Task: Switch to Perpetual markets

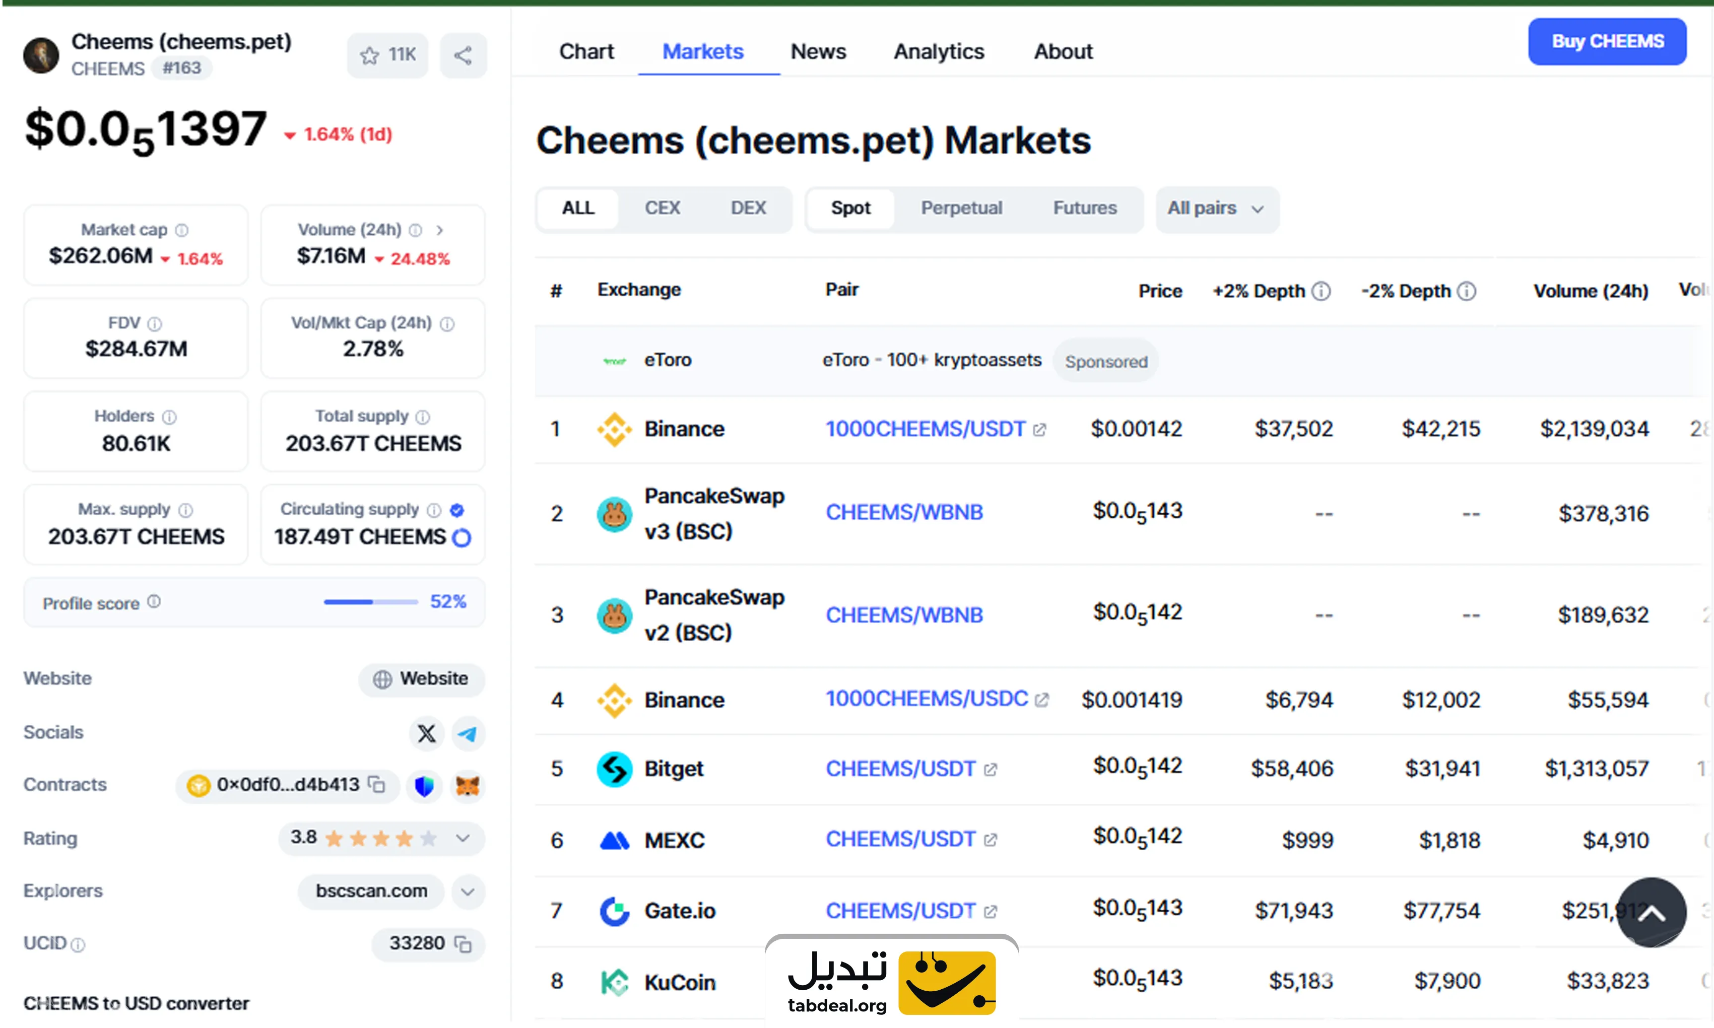Action: pos(961,209)
